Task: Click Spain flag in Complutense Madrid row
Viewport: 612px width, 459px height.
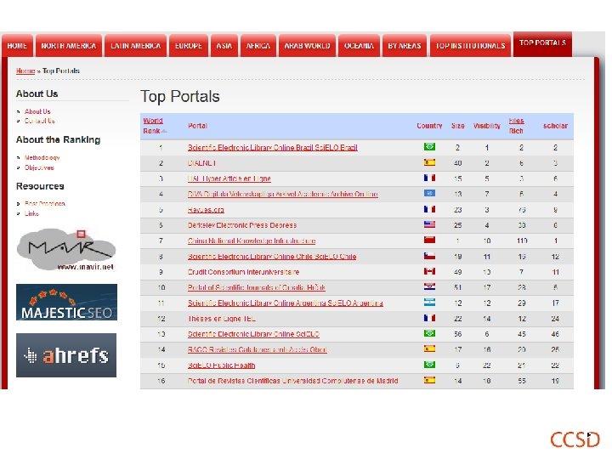Action: pyautogui.click(x=429, y=380)
